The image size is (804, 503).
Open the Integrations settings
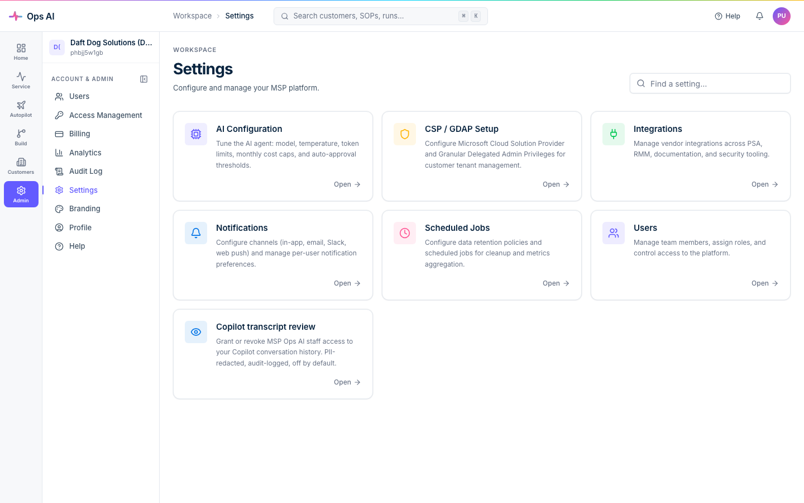click(x=765, y=184)
